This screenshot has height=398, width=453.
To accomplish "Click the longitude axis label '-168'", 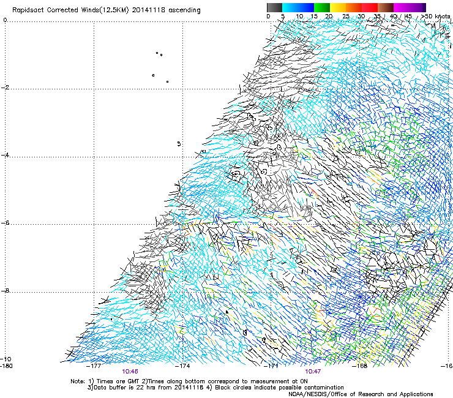I will pyautogui.click(x=360, y=366).
